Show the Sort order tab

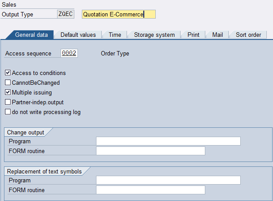(x=248, y=35)
